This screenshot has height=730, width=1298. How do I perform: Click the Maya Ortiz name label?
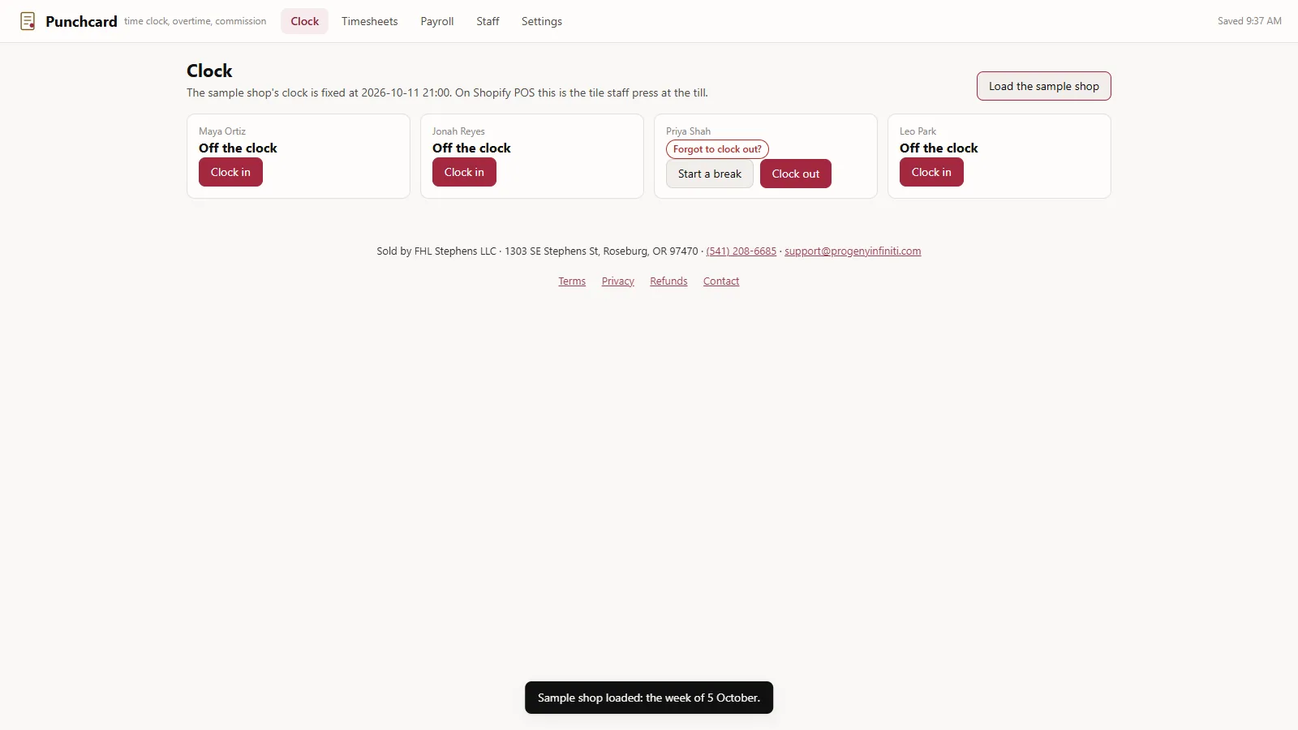(x=222, y=131)
